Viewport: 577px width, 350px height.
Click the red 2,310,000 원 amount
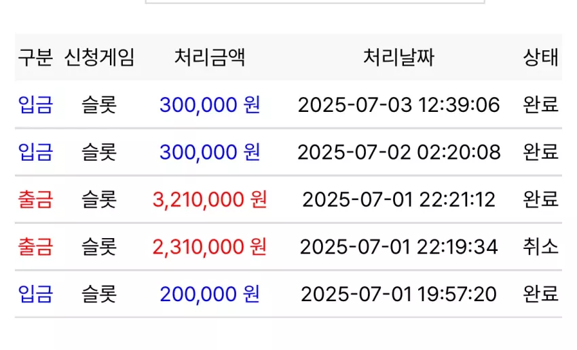click(x=210, y=247)
